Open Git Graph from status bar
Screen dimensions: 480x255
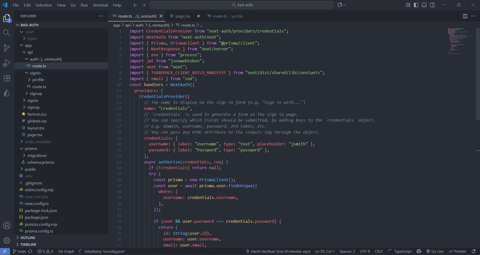click(x=66, y=251)
